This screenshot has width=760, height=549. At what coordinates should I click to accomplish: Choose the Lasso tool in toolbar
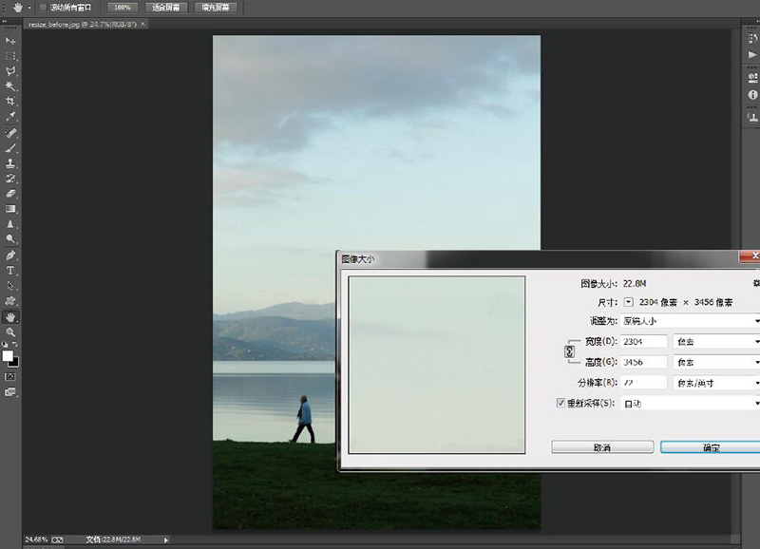(11, 70)
